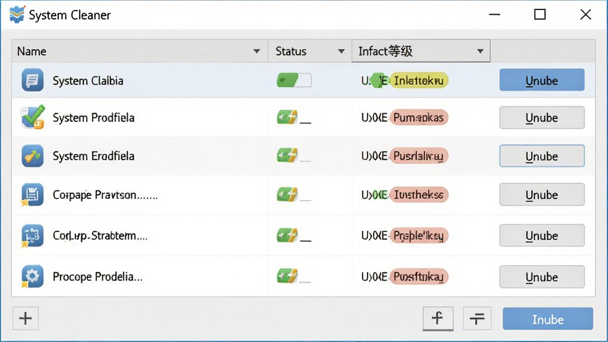The width and height of the screenshot is (608, 342).
Task: Click the System Cleaner app icon in title bar
Action: (x=17, y=15)
